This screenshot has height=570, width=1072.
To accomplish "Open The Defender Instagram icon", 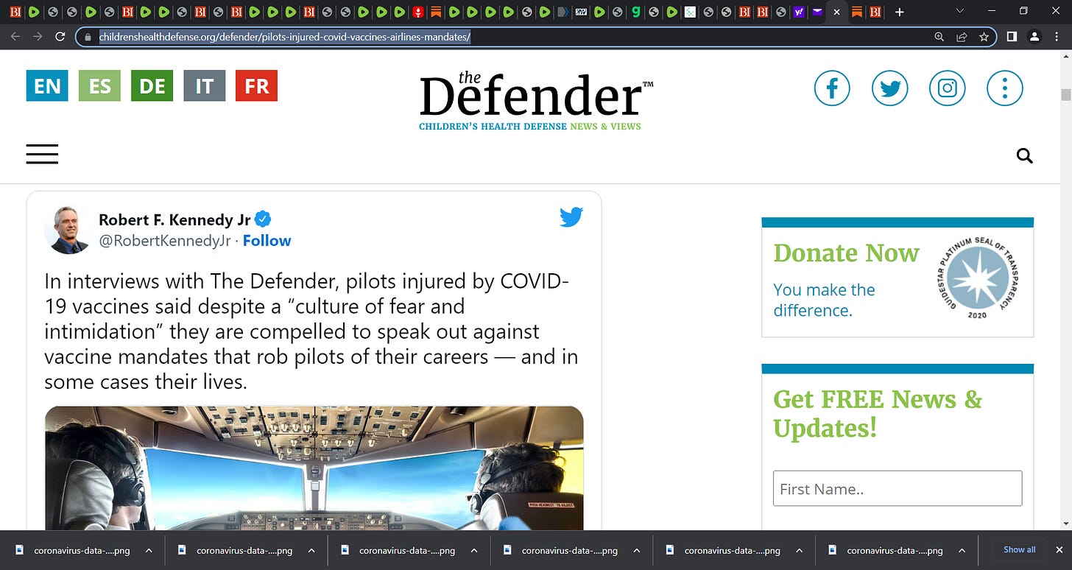I will click(x=947, y=88).
